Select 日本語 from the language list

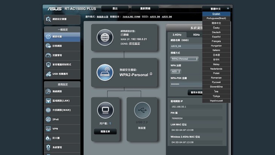click(216, 55)
